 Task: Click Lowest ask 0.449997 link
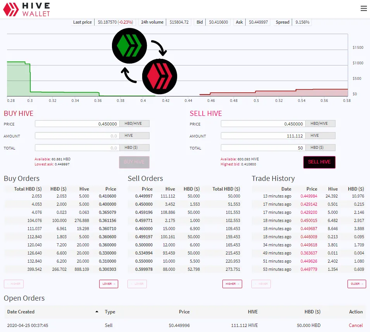52,164
